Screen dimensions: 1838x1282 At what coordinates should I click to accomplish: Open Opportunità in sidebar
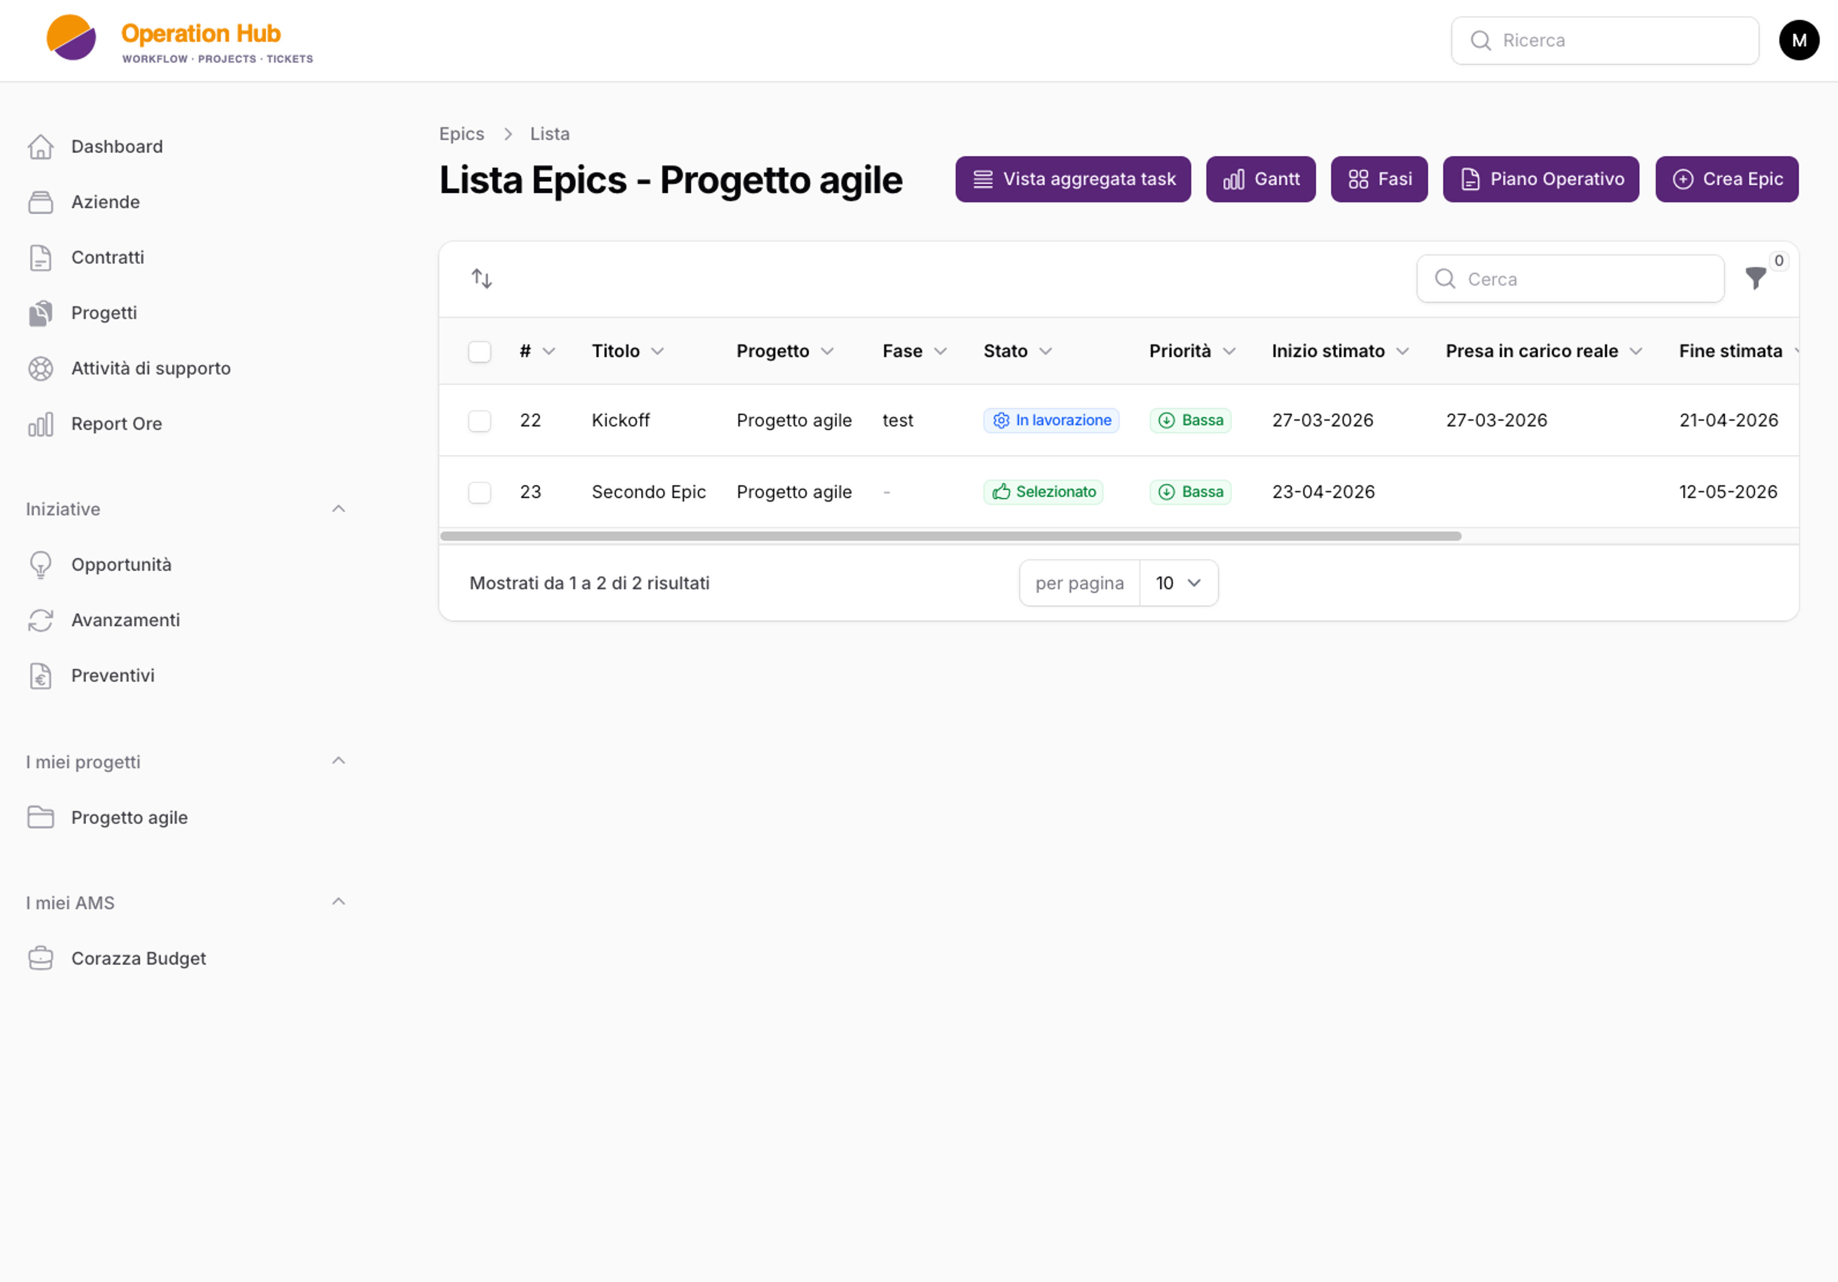click(x=122, y=565)
